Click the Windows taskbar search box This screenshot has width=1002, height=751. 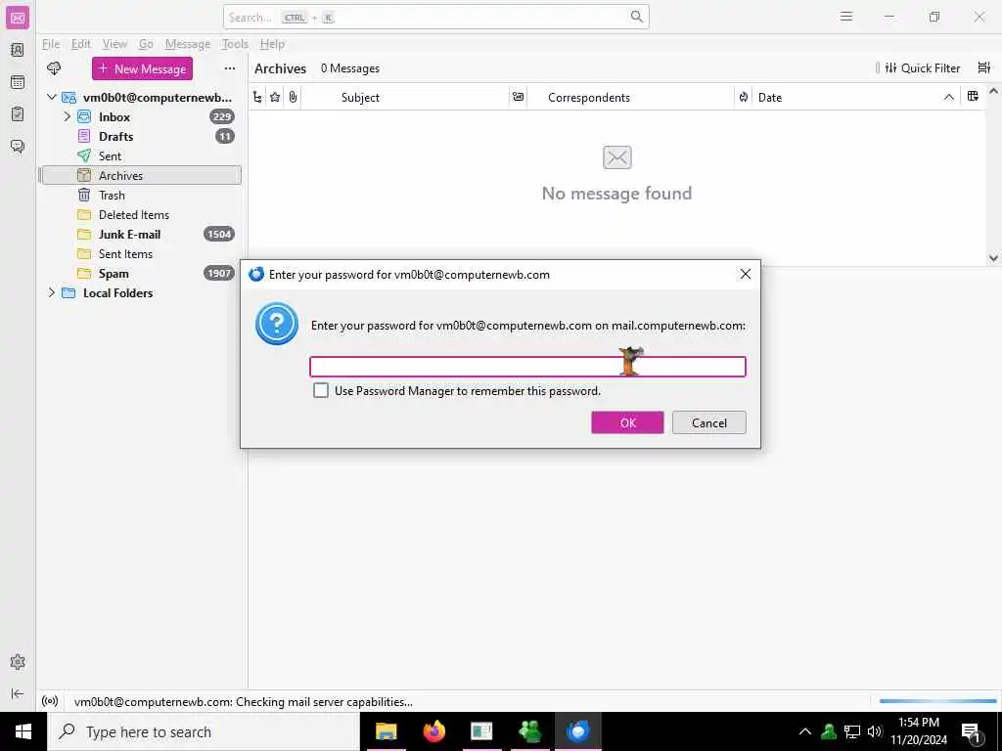point(204,731)
